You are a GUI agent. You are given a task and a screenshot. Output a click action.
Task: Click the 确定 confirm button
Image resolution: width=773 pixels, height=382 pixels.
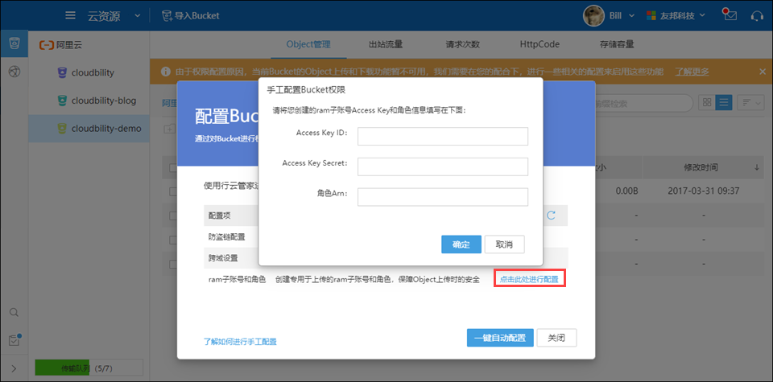461,244
